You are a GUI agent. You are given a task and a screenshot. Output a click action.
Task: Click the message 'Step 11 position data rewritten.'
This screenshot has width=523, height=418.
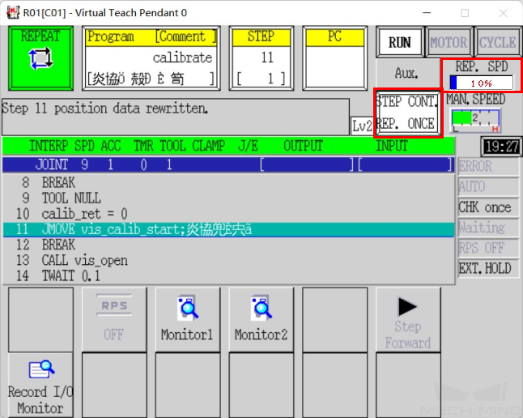tap(105, 109)
